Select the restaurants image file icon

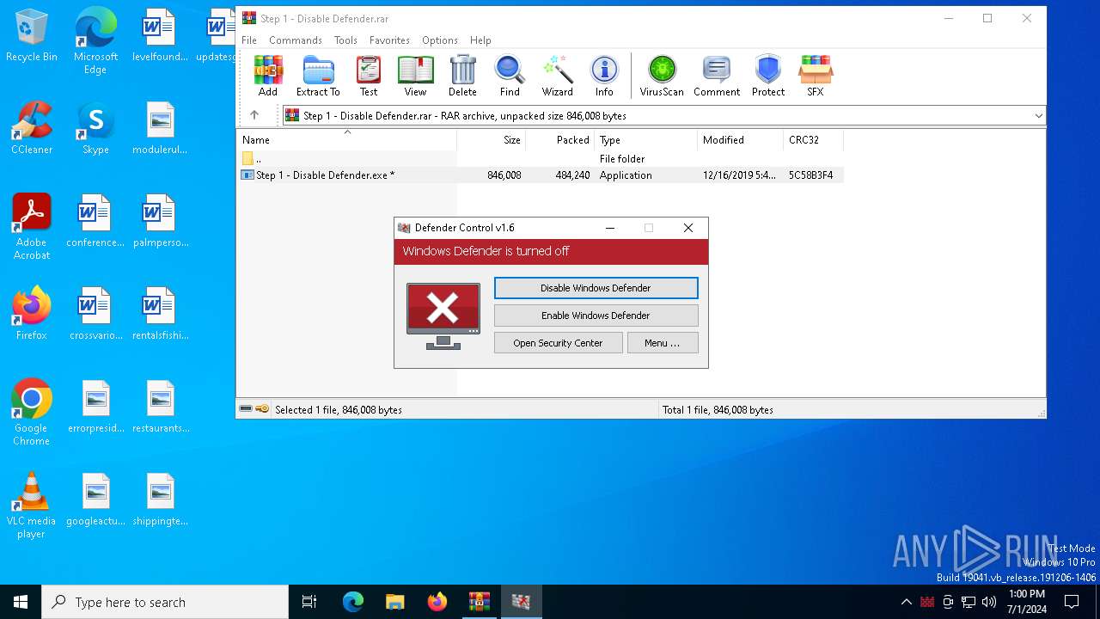[x=160, y=407]
